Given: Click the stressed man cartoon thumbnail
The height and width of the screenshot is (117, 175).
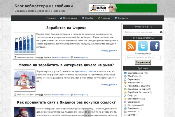Looking at the screenshot, I should click(24, 80).
